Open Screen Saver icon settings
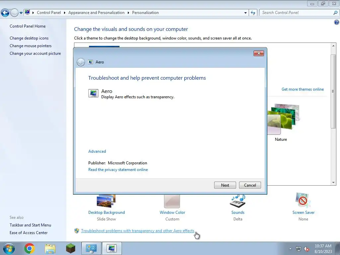The height and width of the screenshot is (255, 340). coord(303,200)
